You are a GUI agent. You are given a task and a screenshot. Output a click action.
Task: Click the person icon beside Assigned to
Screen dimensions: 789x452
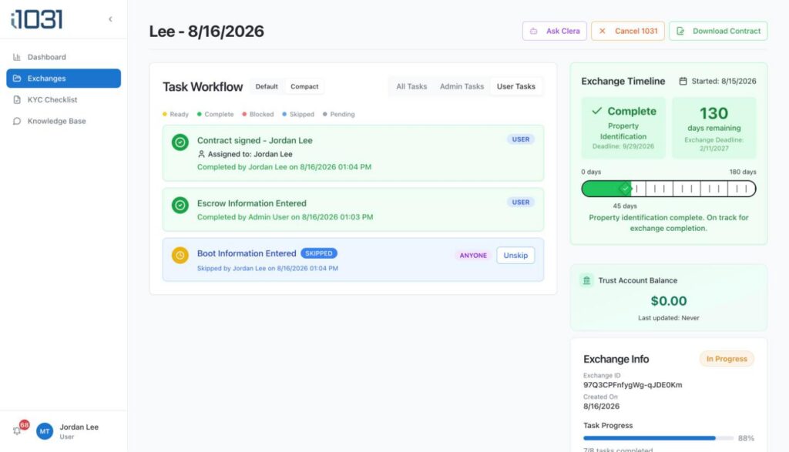pos(201,154)
